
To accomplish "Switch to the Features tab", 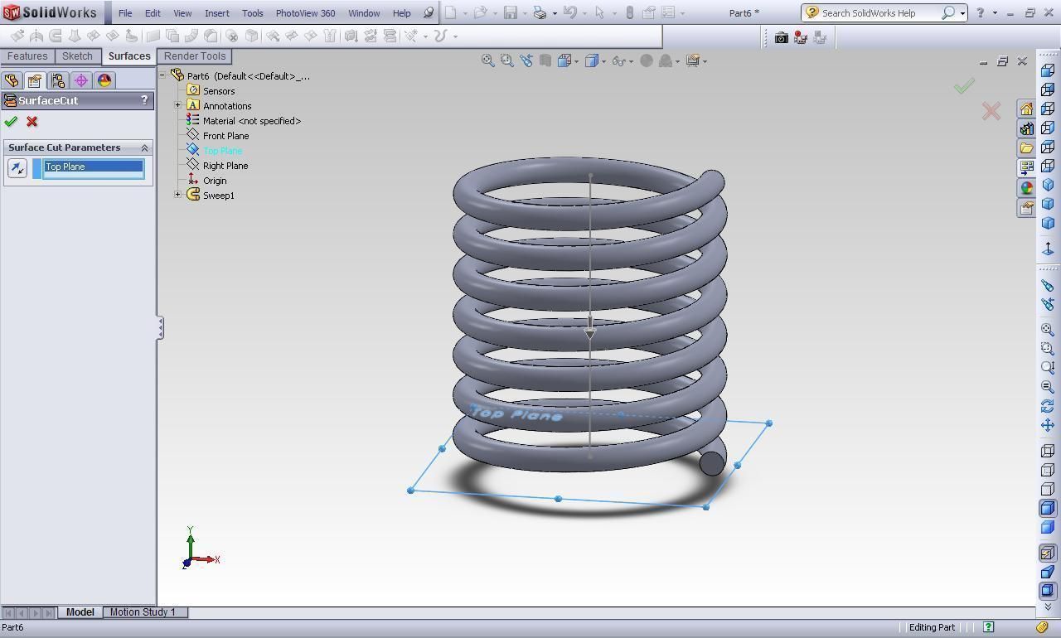I will pos(27,56).
